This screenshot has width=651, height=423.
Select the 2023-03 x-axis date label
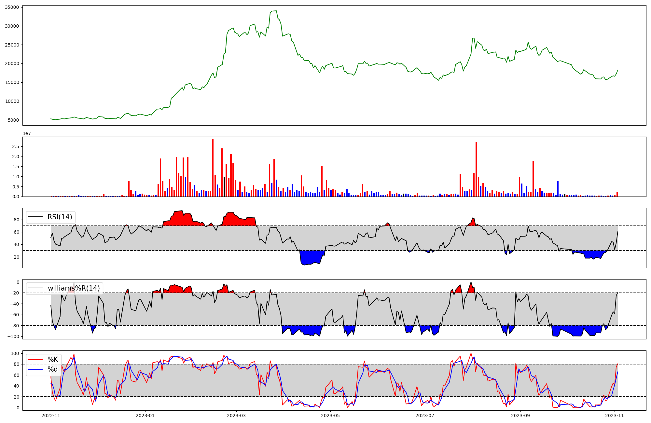pyautogui.click(x=236, y=416)
